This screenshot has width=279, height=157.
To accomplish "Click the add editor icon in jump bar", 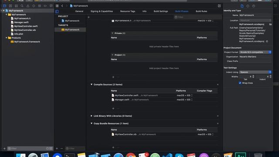I will click(x=219, y=6).
